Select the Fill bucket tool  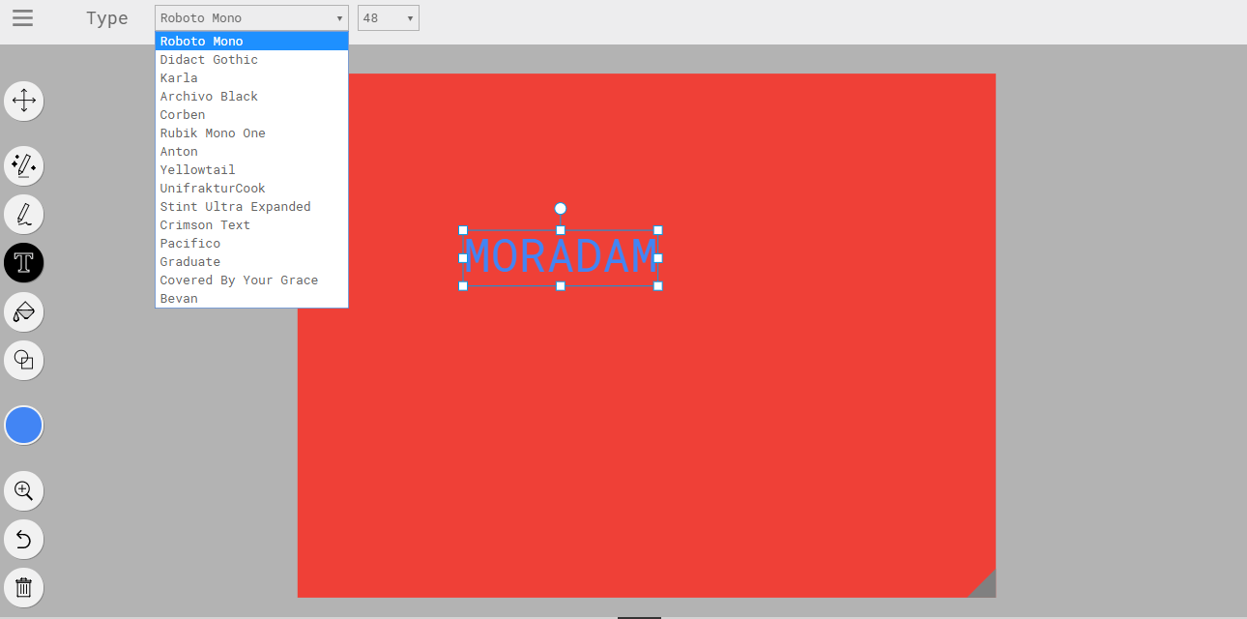(24, 311)
